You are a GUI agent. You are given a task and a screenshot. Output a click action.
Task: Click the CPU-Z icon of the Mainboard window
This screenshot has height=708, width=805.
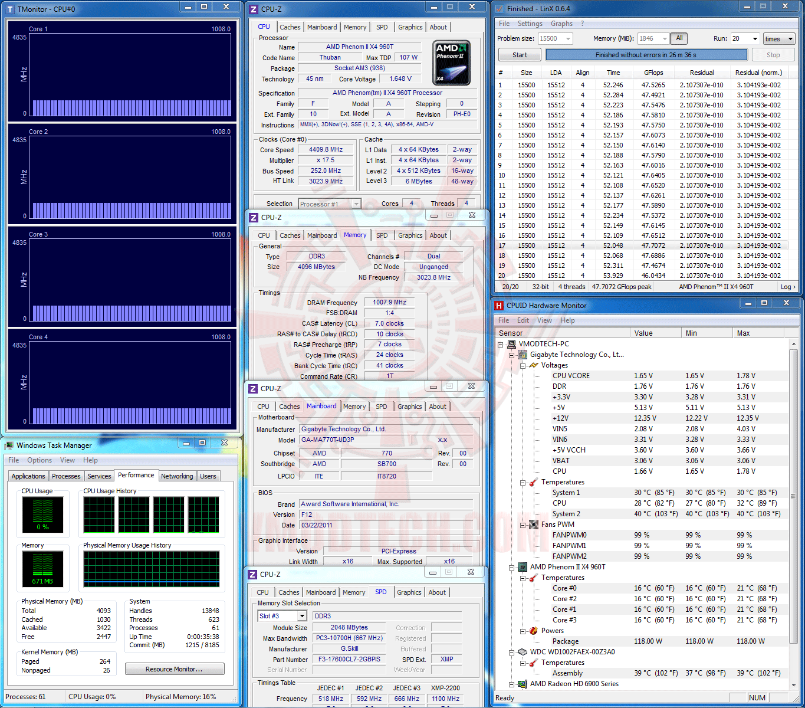253,388
